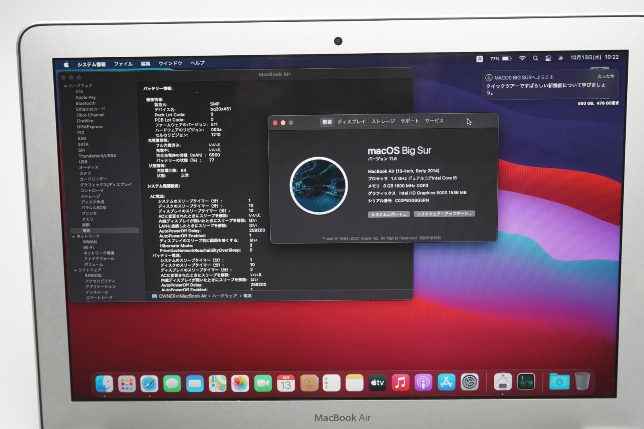
Task: Select Bluetooth in hardware sidebar
Action: [x=85, y=103]
